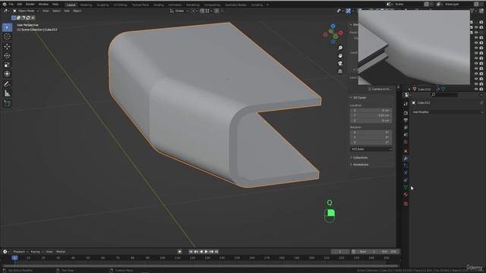Expand the Collections panel
This screenshot has width=486, height=273.
(x=359, y=158)
